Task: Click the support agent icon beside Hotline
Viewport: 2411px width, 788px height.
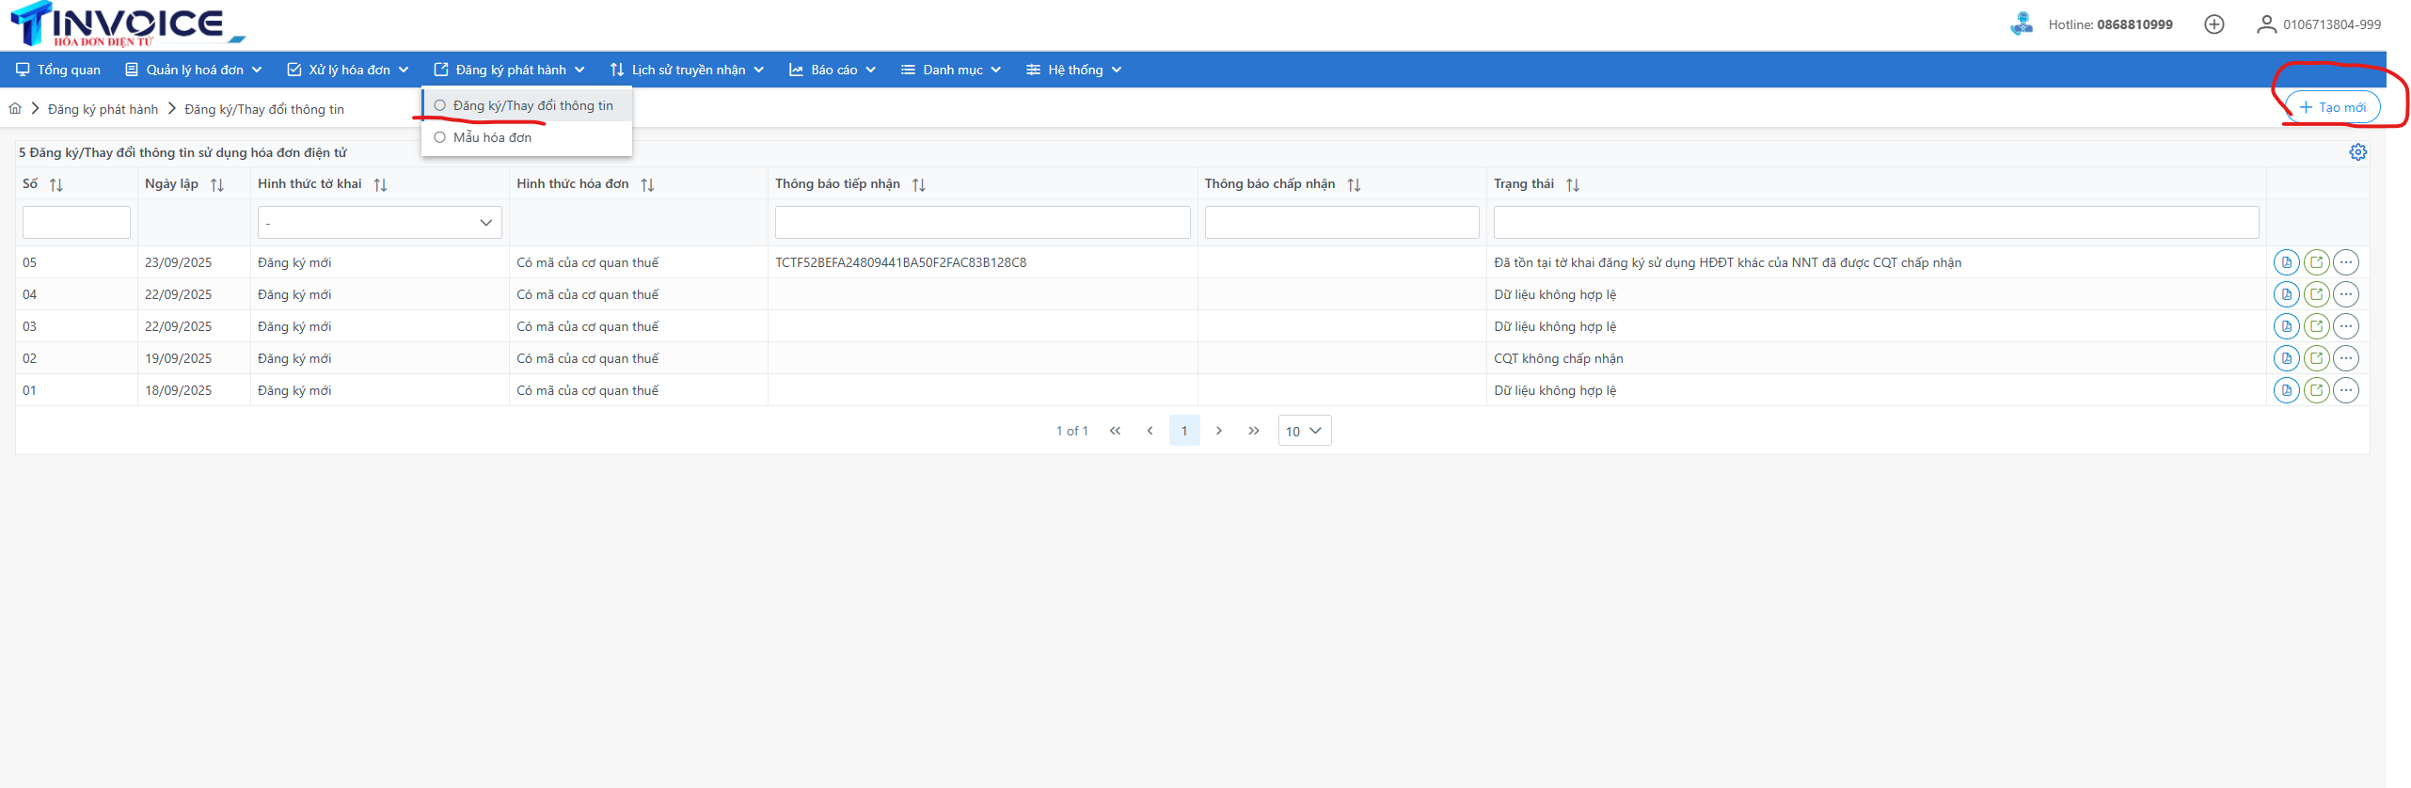Action: [2021, 24]
